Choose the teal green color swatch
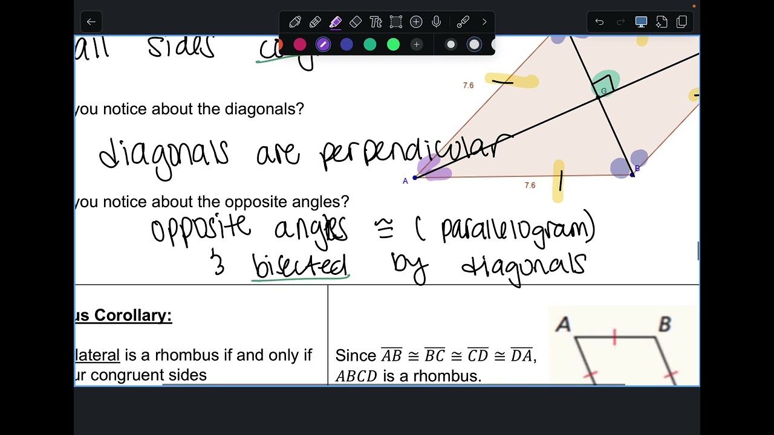The image size is (774, 435). [370, 44]
